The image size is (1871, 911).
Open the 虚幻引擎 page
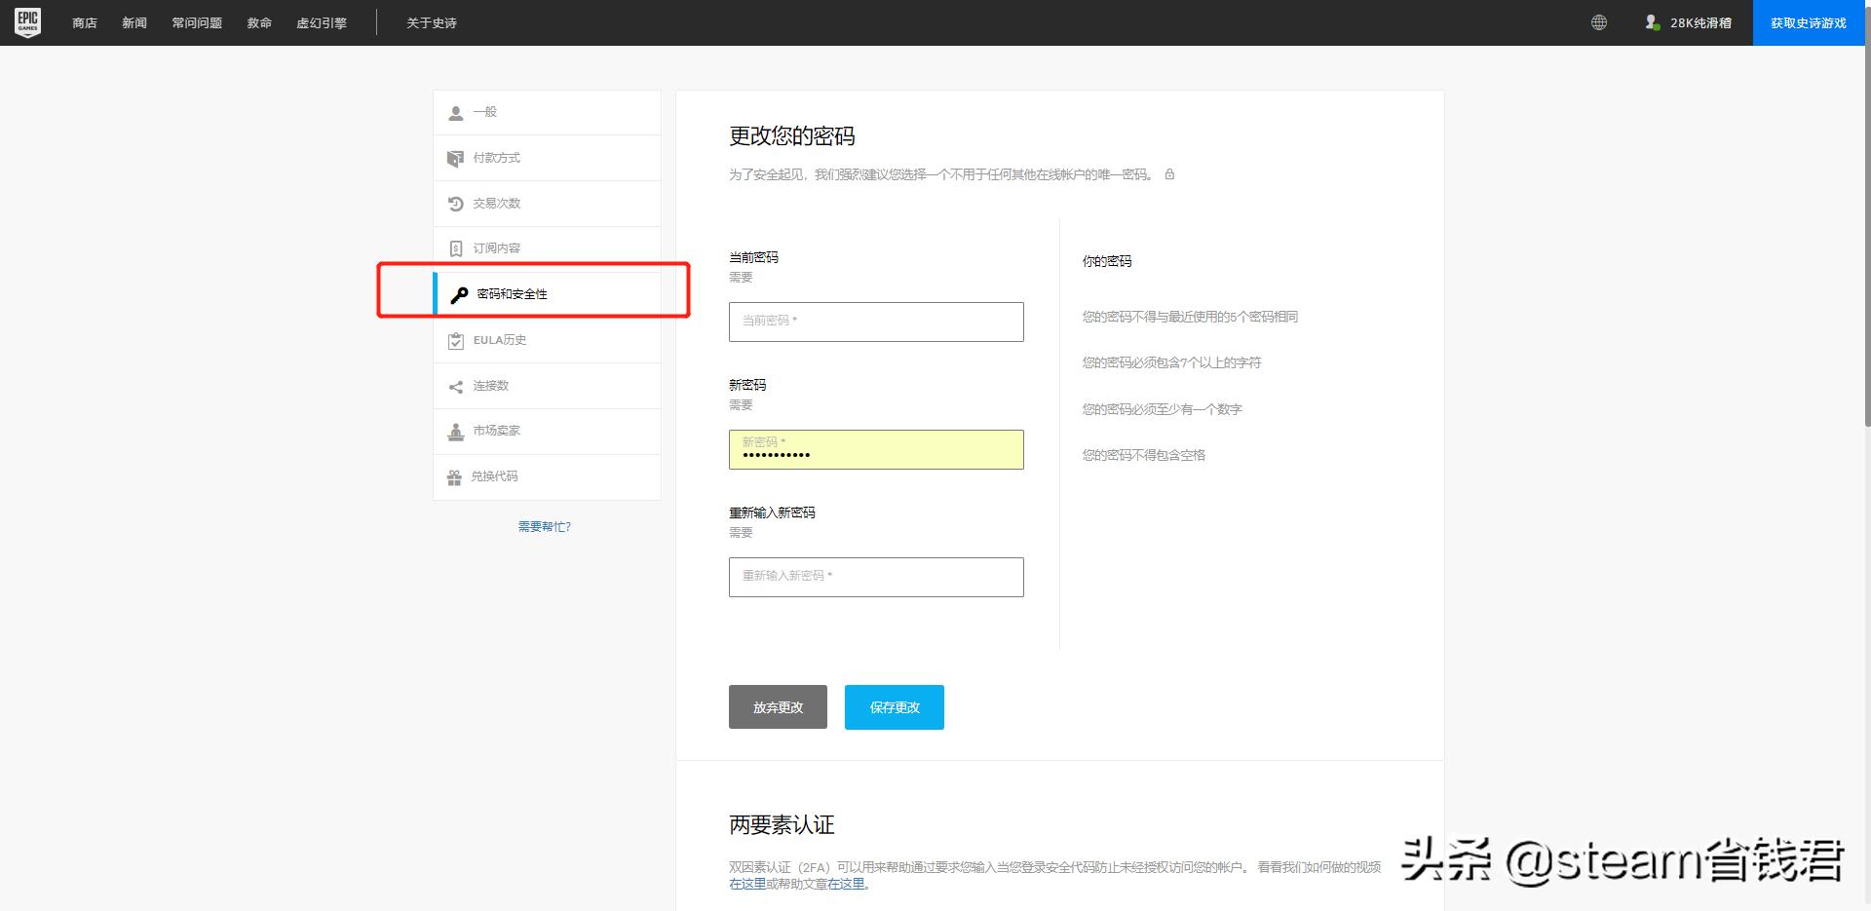322,21
